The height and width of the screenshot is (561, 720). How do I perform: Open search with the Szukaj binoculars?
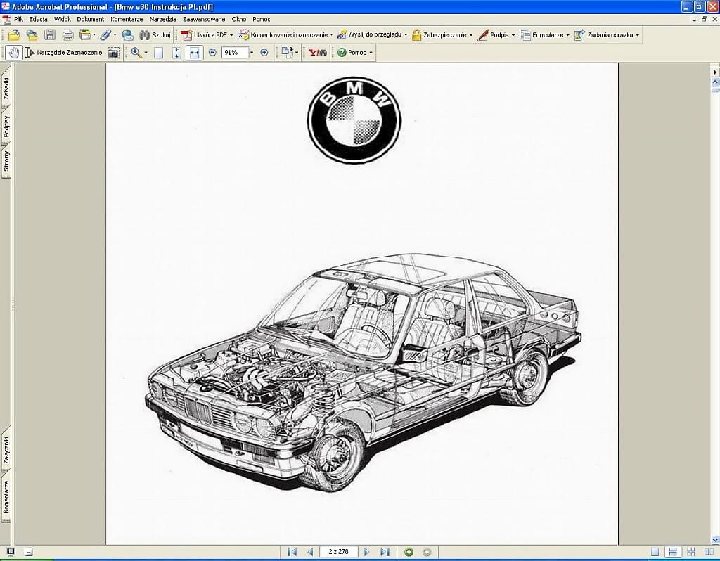tap(155, 35)
